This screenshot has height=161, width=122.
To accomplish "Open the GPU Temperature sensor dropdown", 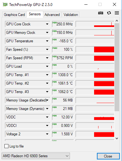I will coord(28,41).
